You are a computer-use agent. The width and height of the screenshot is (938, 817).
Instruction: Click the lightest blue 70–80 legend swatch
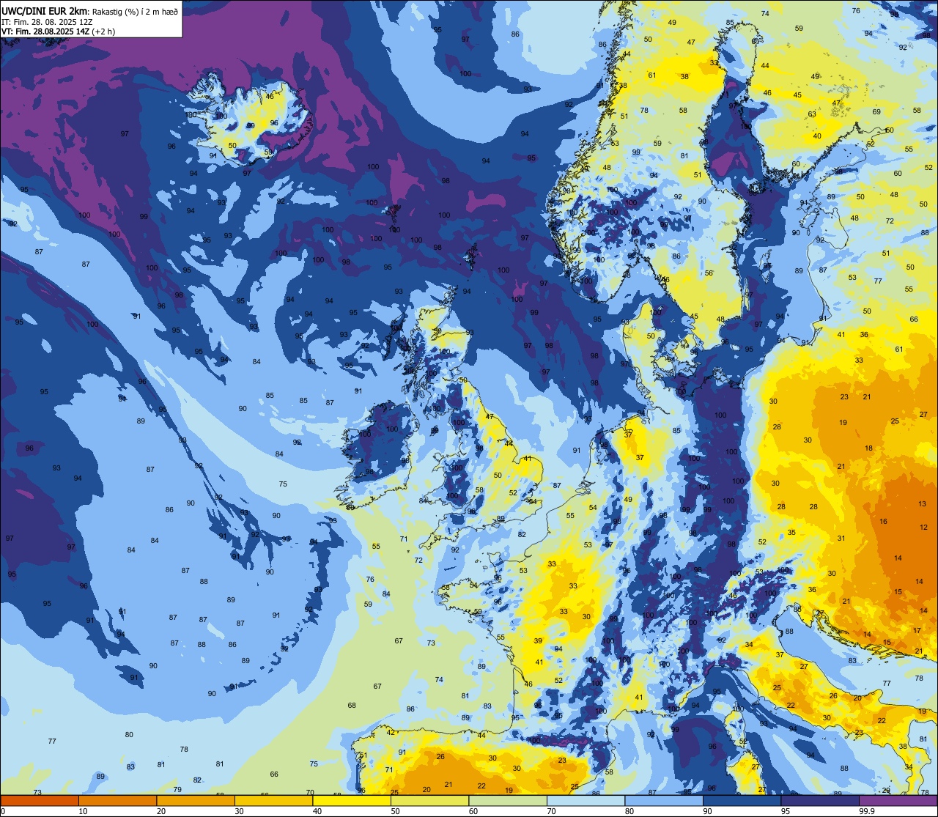click(x=586, y=800)
